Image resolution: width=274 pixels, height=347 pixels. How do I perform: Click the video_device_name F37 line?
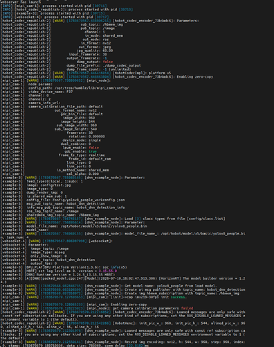51,92
